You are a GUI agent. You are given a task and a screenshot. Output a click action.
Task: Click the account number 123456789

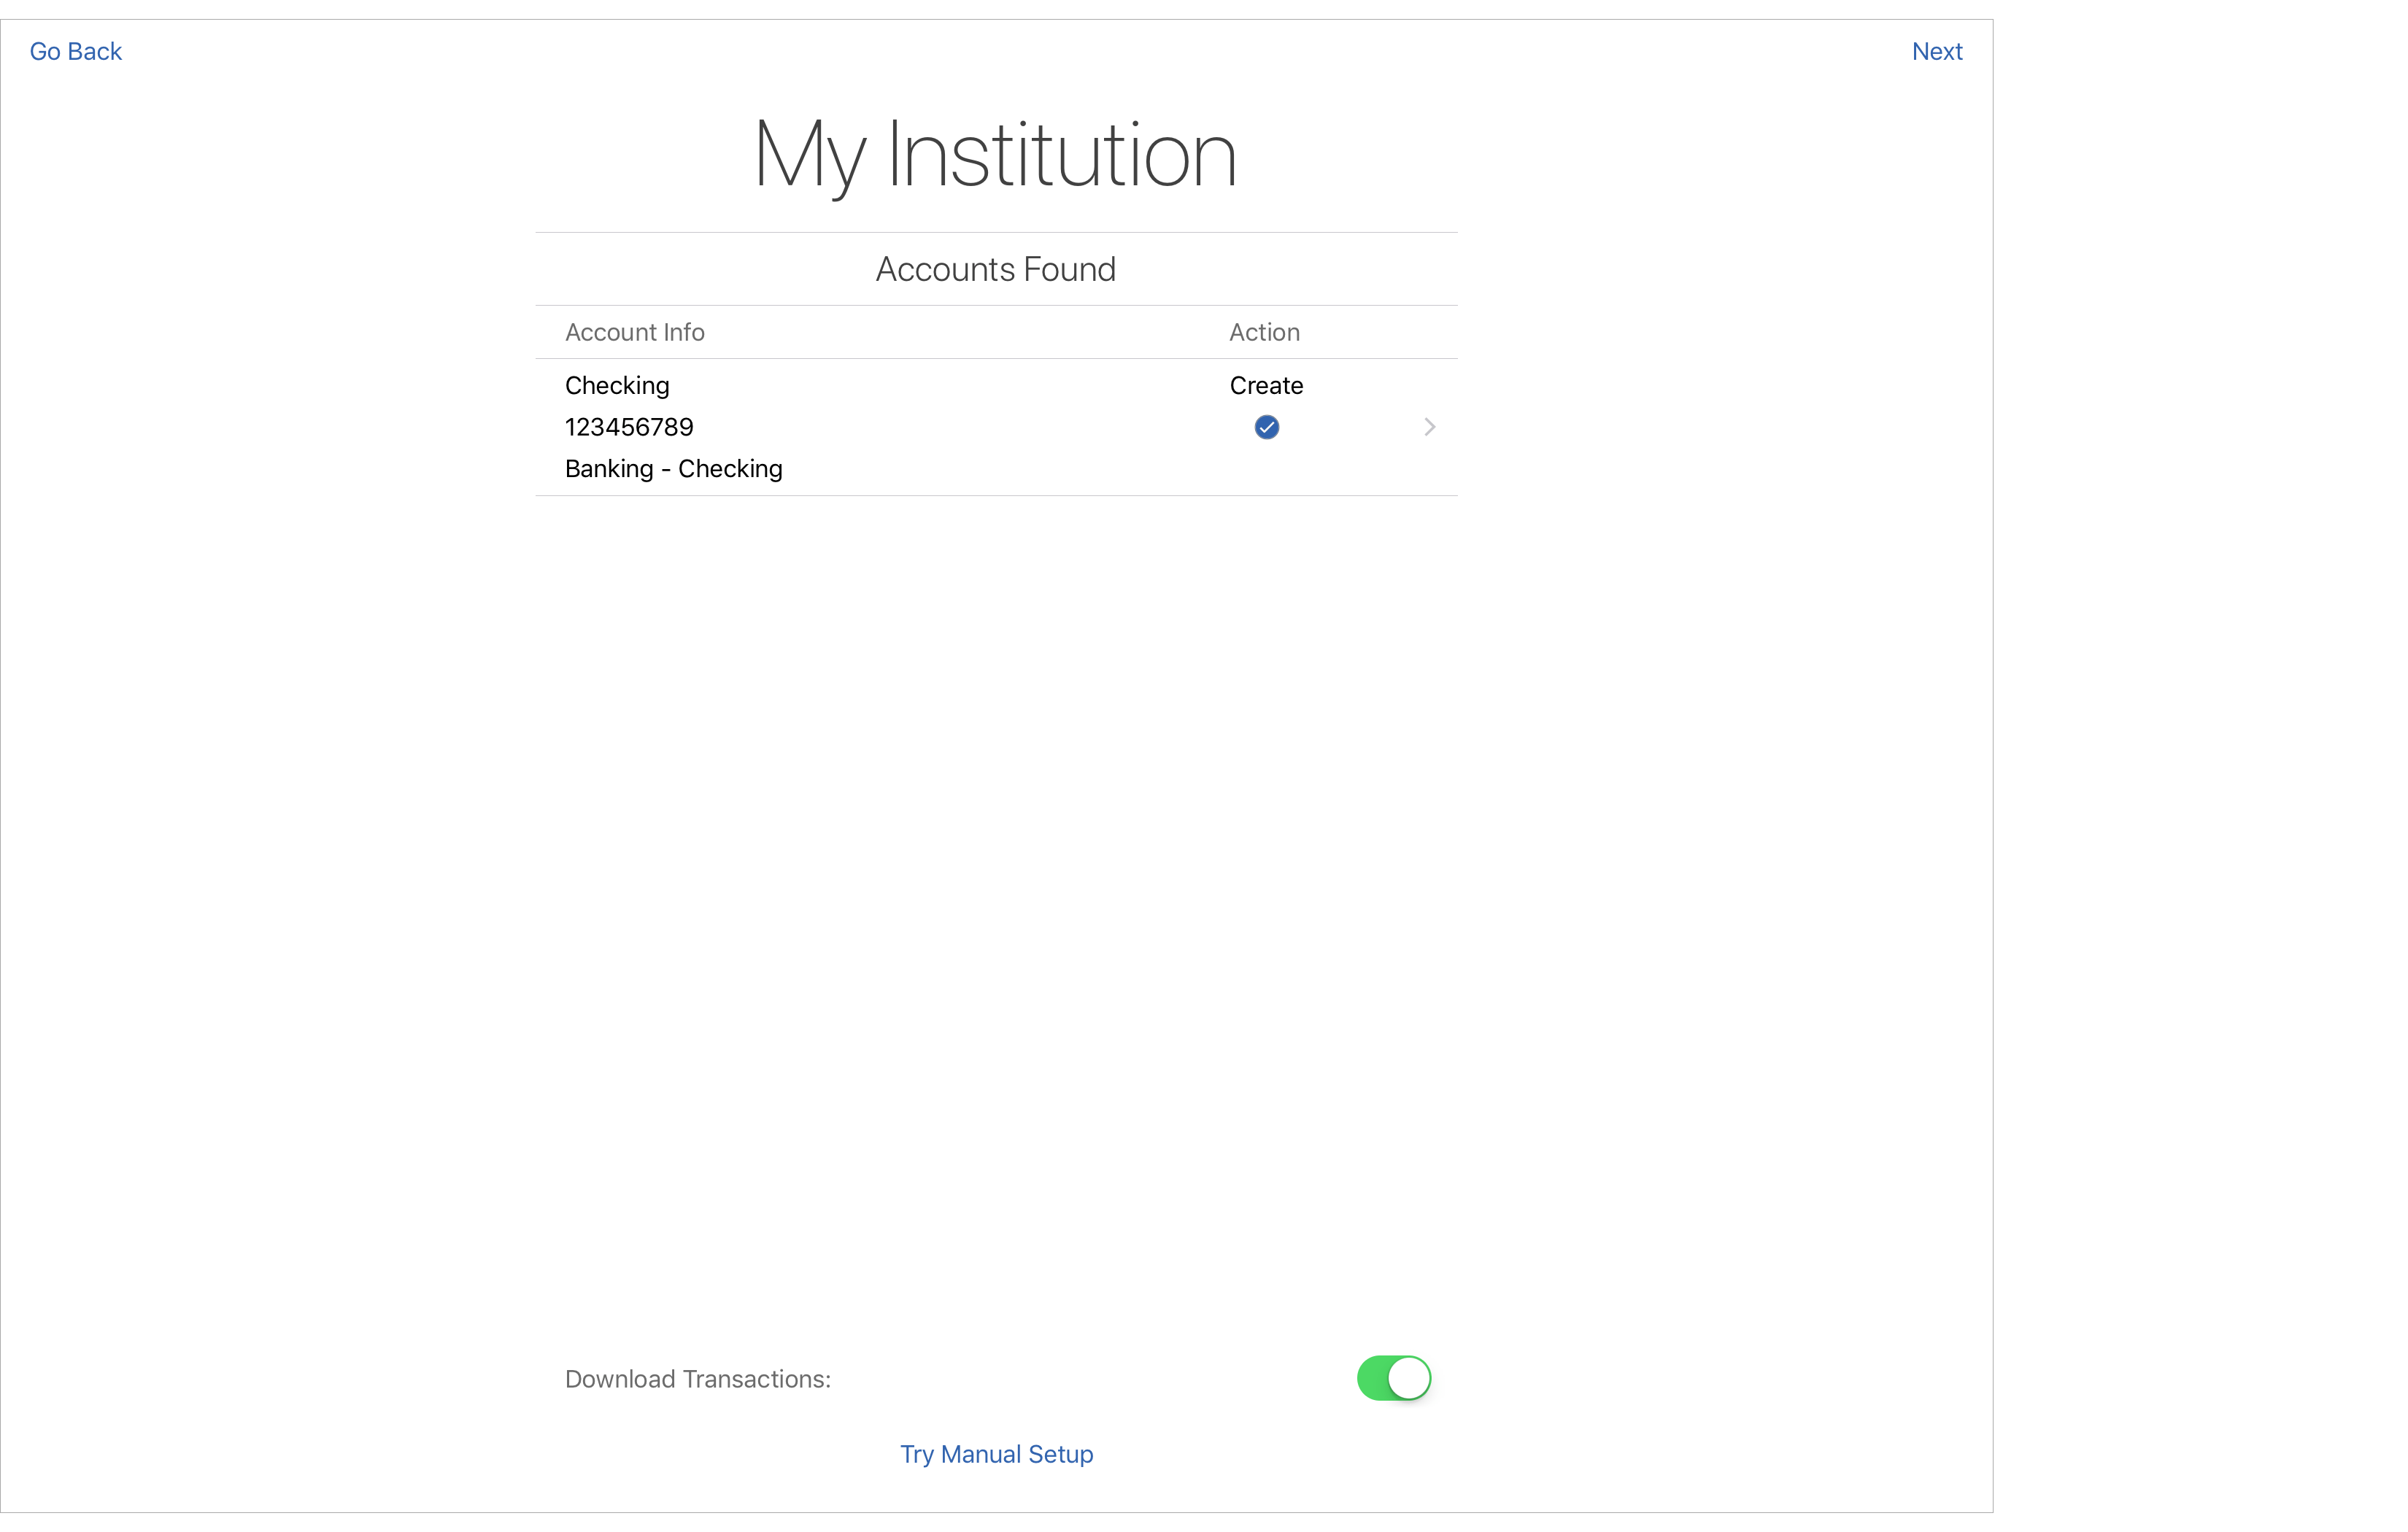[628, 426]
